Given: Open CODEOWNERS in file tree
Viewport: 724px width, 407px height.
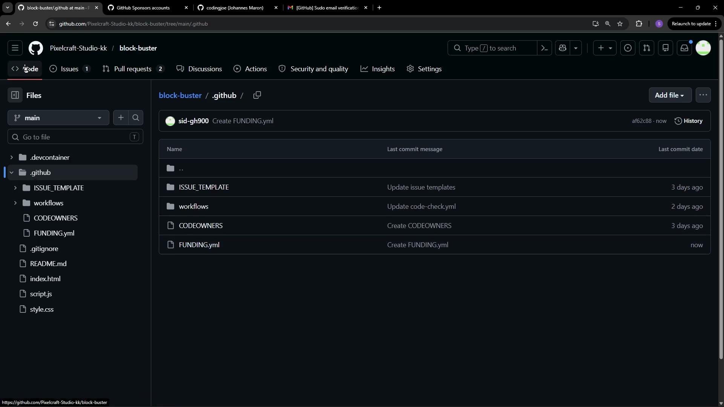Looking at the screenshot, I should click(55, 218).
